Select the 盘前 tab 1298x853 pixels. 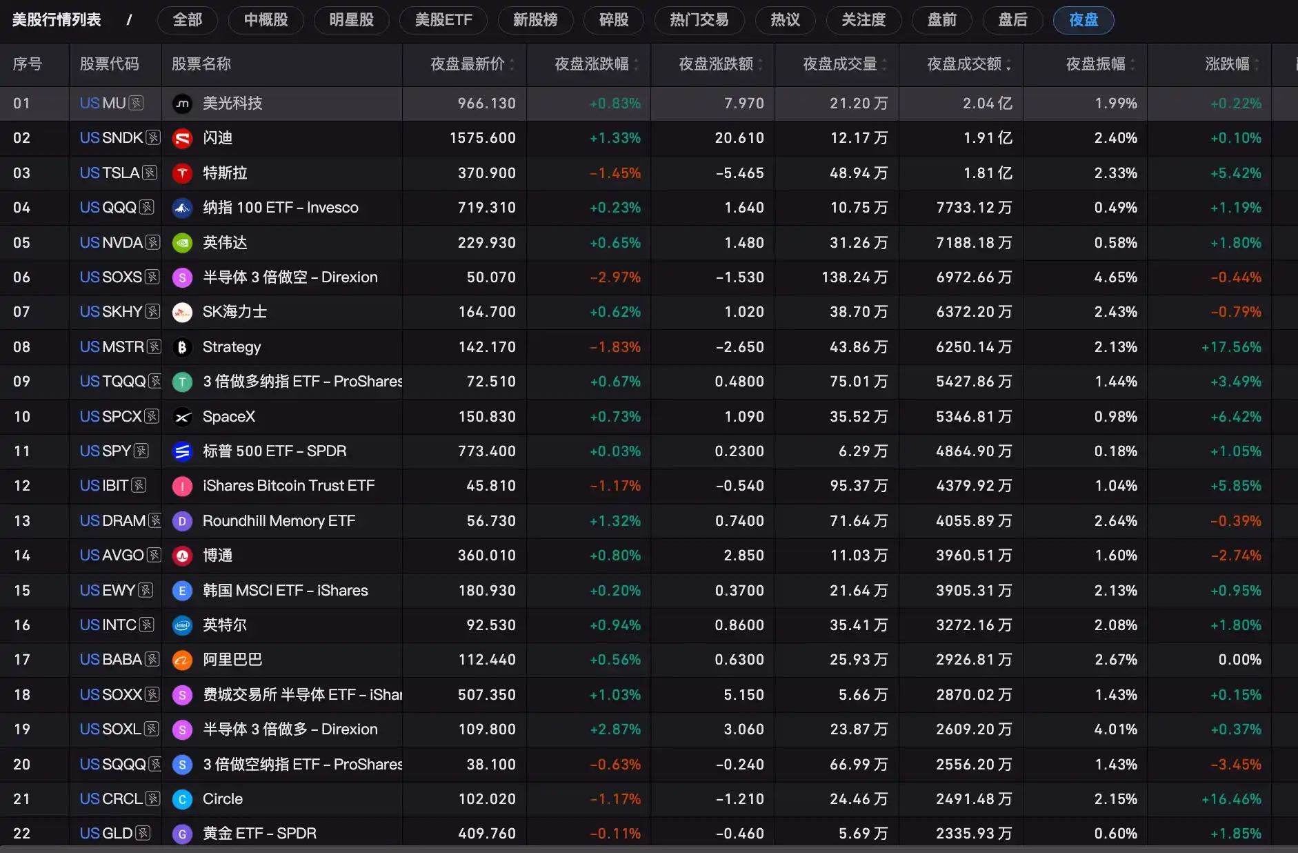click(x=942, y=20)
